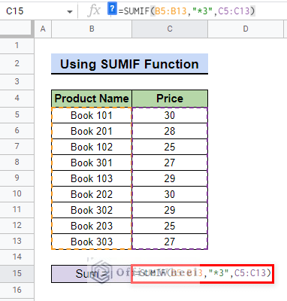The width and height of the screenshot is (287, 301).
Task: Select price cell for Book 202
Action: 170,194
